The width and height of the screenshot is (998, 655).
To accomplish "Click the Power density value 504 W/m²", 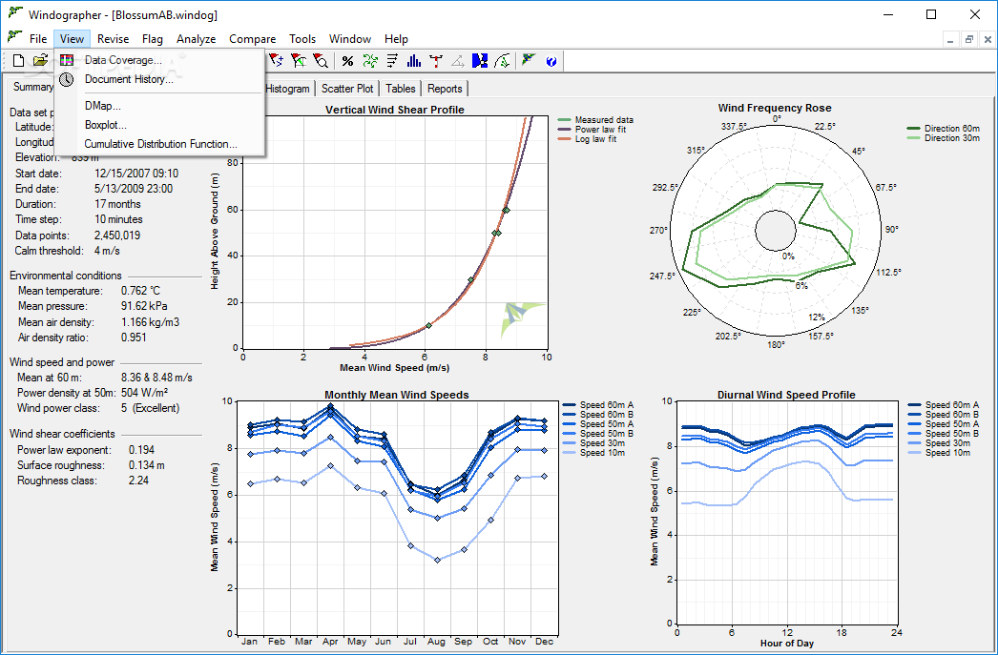I will (144, 393).
